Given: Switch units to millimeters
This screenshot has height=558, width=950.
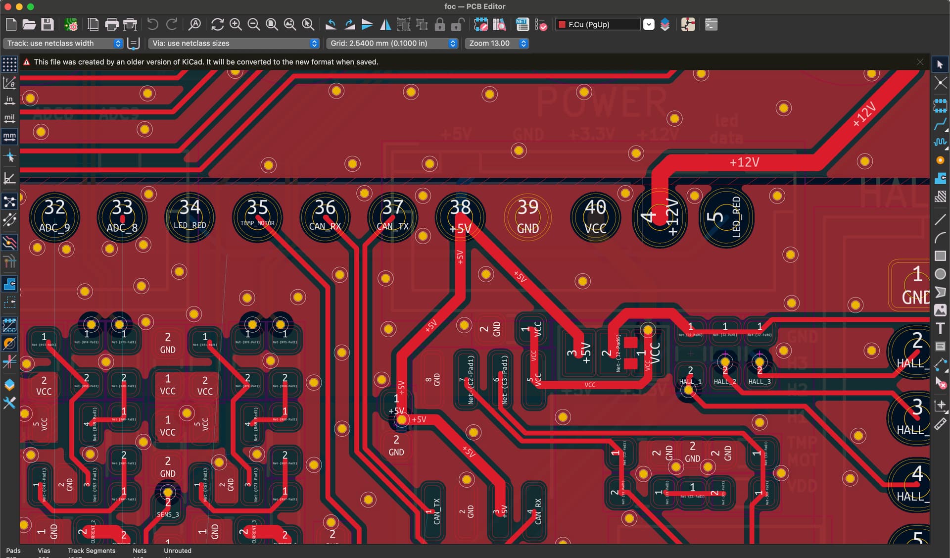Looking at the screenshot, I should point(9,136).
